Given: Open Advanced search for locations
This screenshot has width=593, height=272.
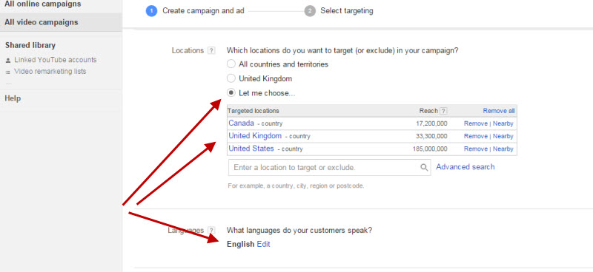Looking at the screenshot, I should [x=466, y=167].
